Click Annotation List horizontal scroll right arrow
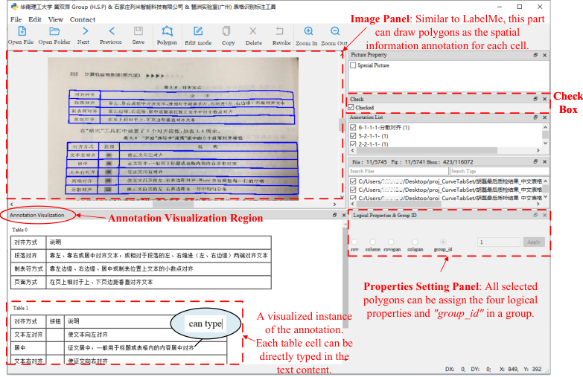Image resolution: width=583 pixels, height=377 pixels. 538,150
